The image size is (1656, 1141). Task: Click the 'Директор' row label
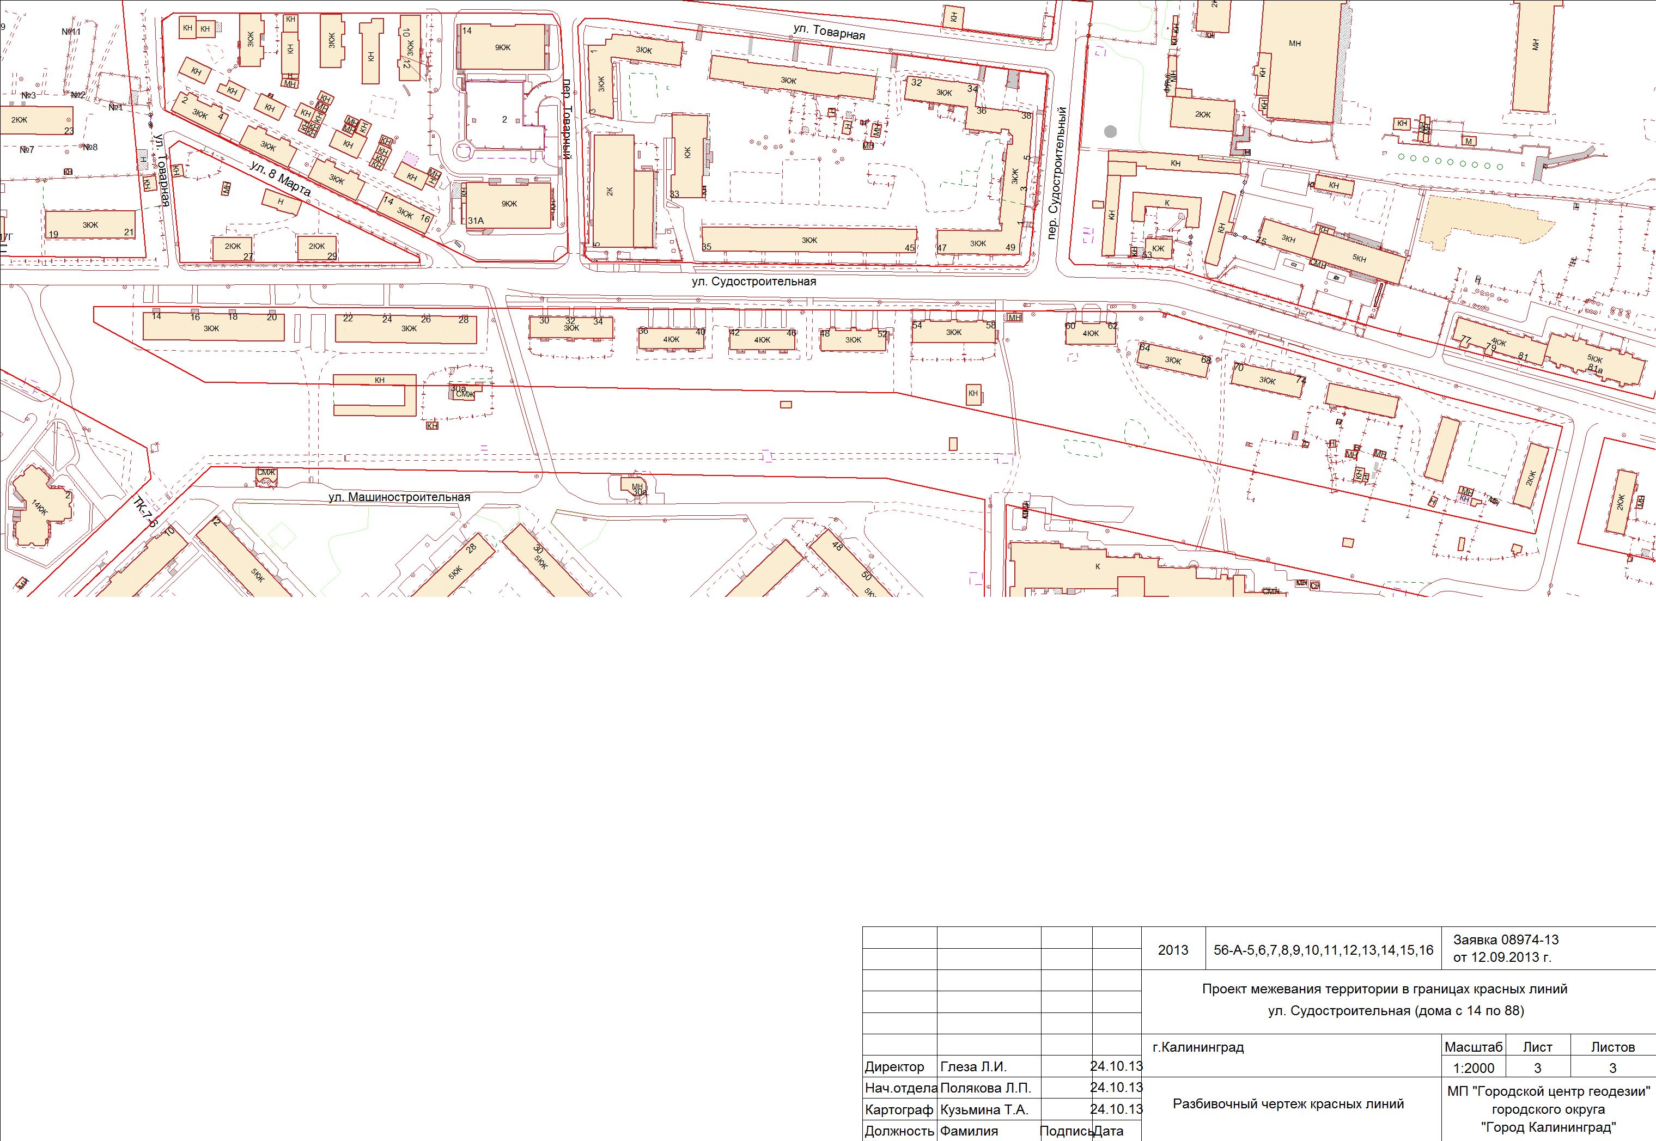pyautogui.click(x=894, y=1067)
